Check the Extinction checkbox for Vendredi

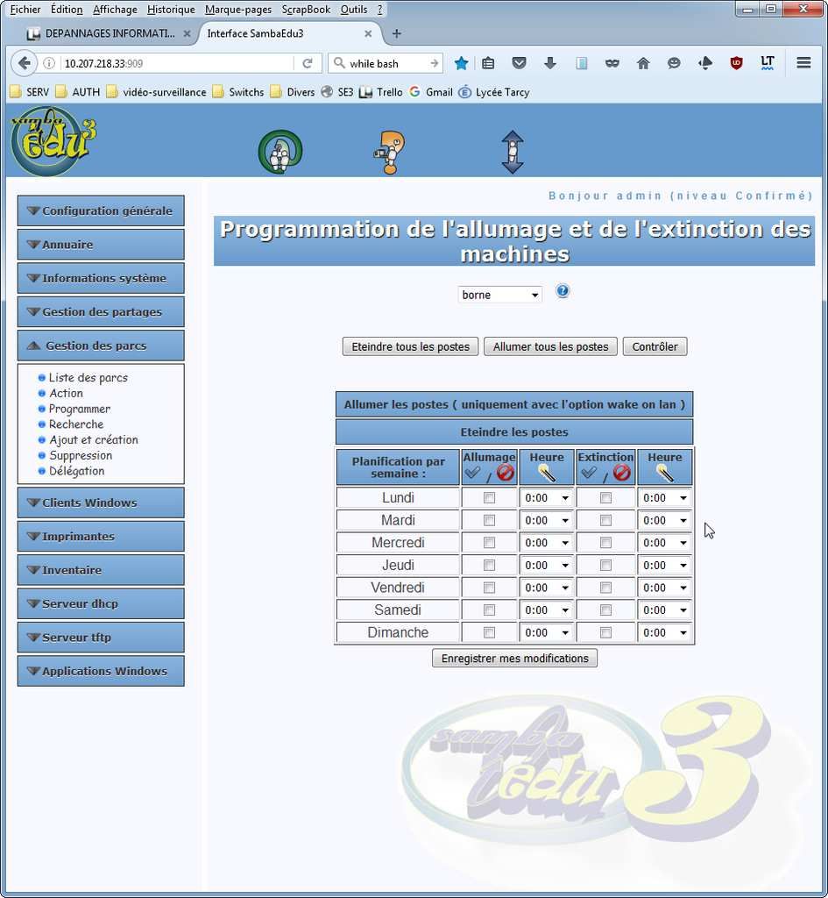coord(605,588)
